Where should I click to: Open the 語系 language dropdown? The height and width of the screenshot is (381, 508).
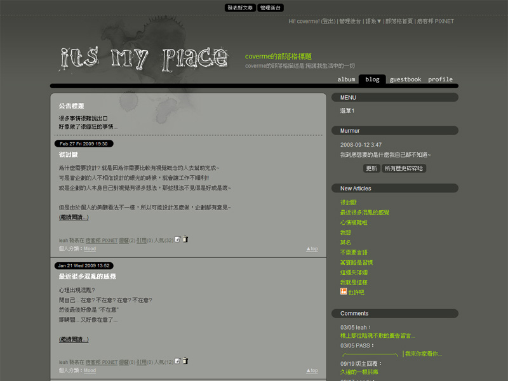point(373,22)
